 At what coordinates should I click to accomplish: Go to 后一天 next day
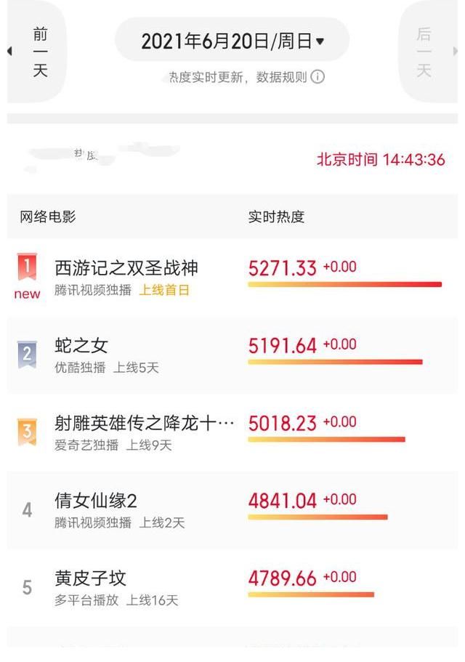tap(424, 49)
